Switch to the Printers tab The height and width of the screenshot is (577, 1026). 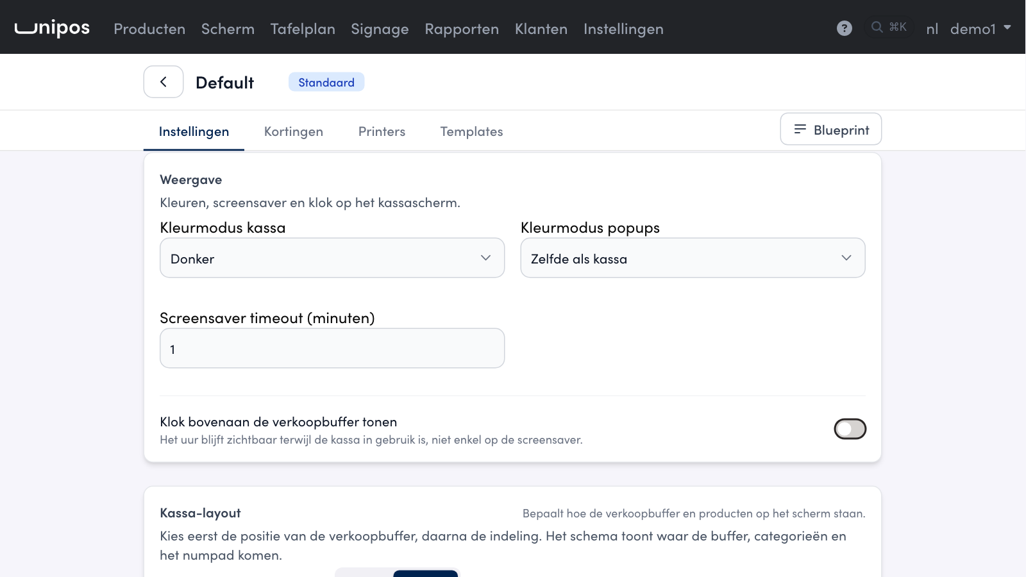(382, 131)
